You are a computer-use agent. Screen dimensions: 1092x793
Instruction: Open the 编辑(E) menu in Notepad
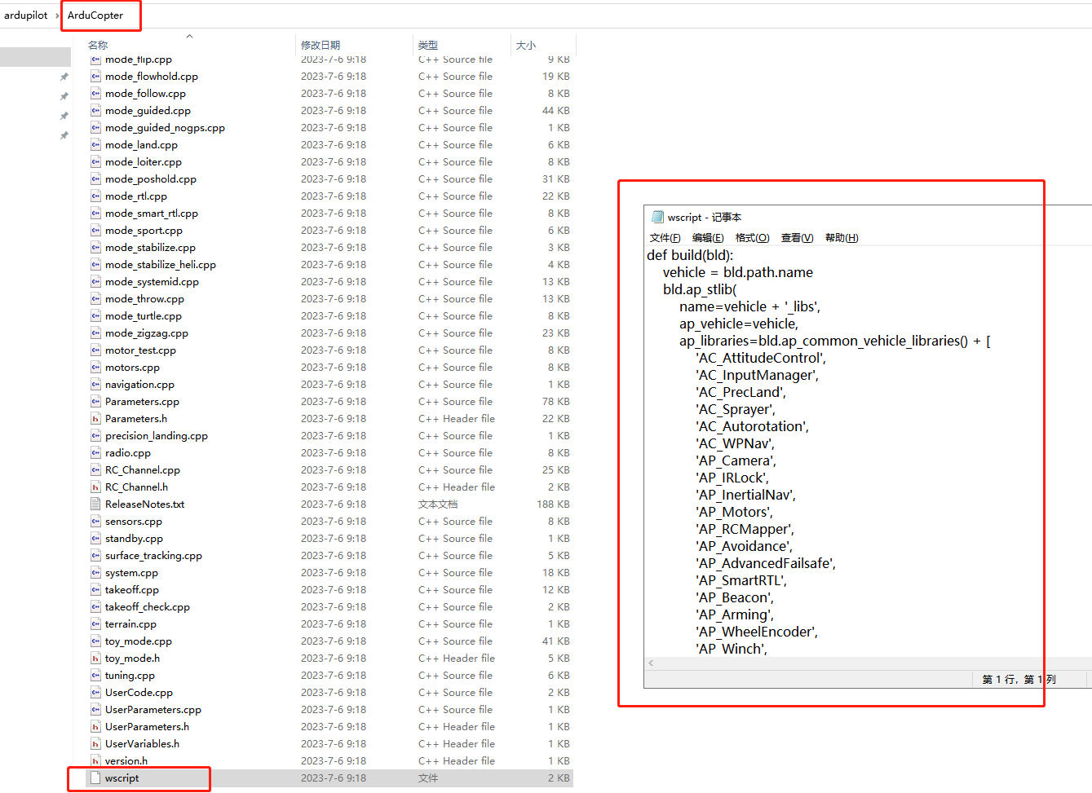[708, 238]
